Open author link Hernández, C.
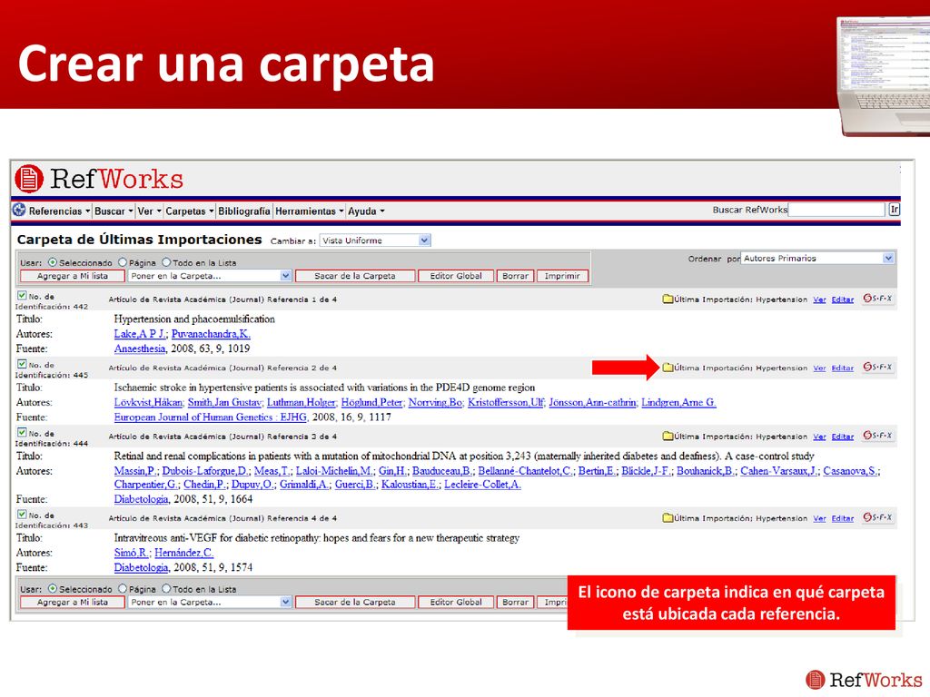 (x=183, y=553)
